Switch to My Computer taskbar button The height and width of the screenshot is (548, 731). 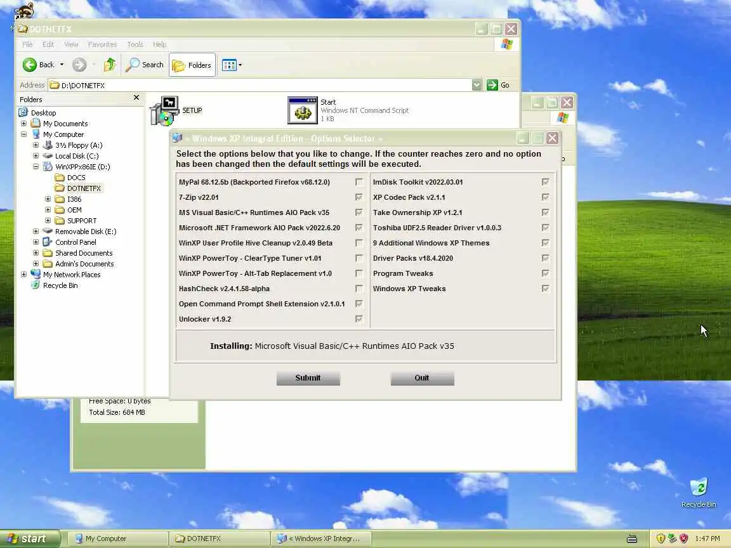coord(119,538)
